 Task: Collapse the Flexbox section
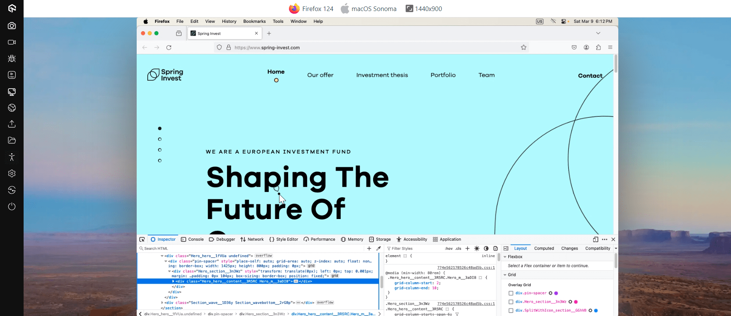tap(505, 257)
